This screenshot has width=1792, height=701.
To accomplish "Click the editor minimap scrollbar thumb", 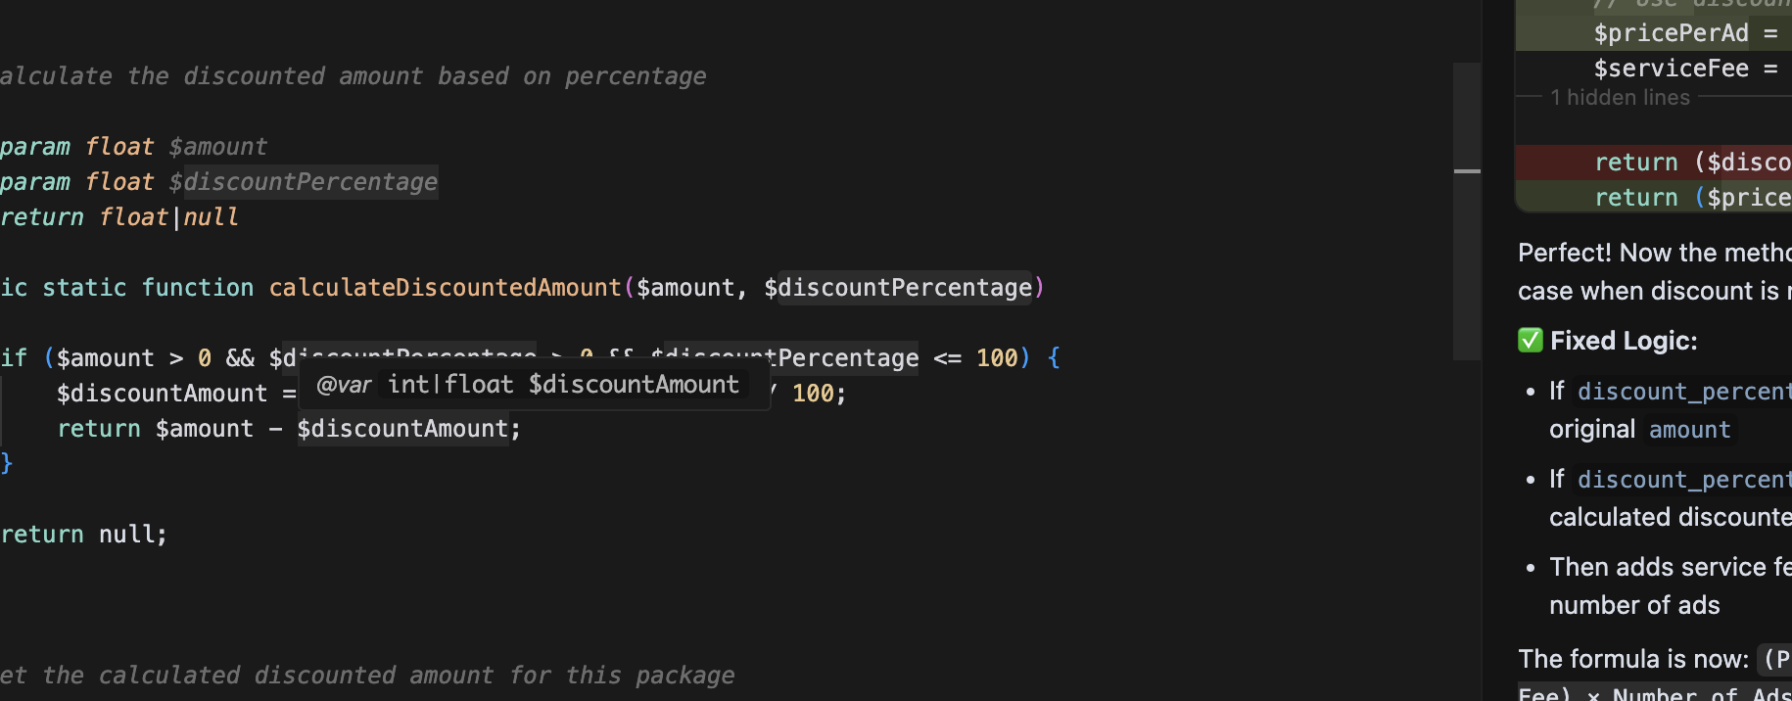I will pos(1467,210).
